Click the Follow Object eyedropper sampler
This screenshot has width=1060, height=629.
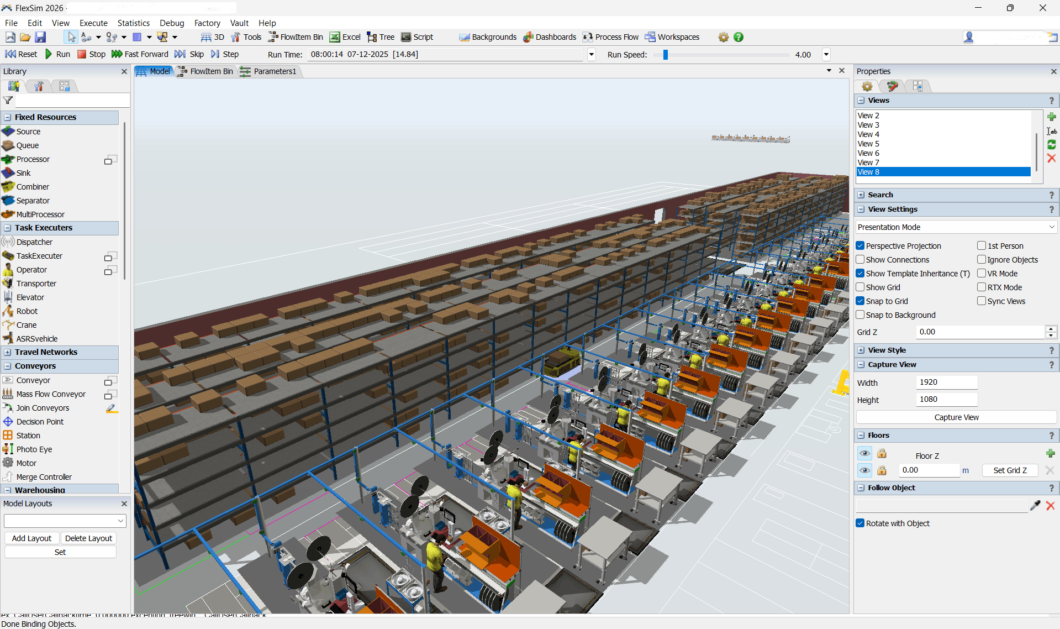(x=1035, y=505)
